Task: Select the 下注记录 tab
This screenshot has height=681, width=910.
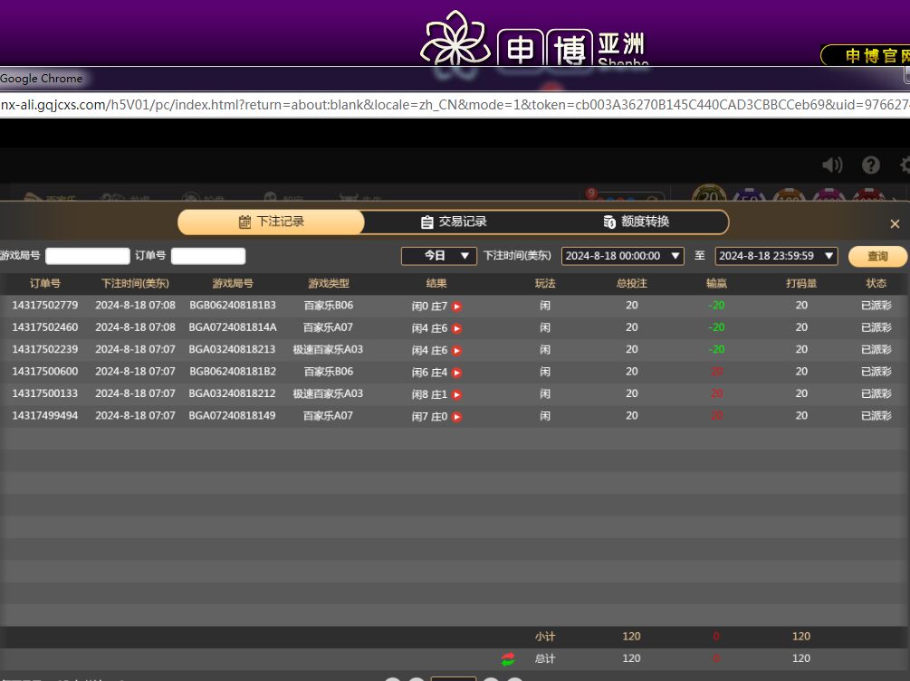Action: pos(271,222)
